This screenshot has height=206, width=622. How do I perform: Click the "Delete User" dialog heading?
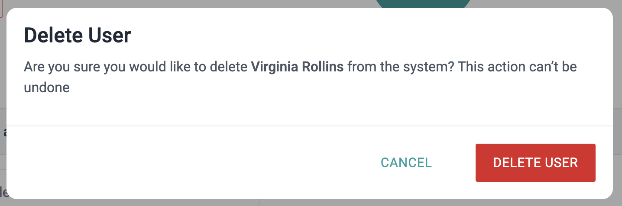point(77,35)
